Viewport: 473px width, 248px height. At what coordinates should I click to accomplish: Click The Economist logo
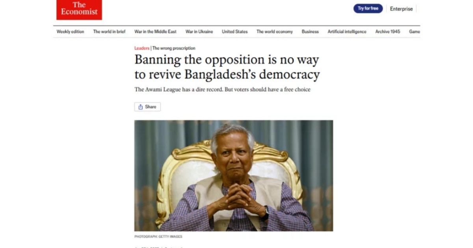coord(79,9)
